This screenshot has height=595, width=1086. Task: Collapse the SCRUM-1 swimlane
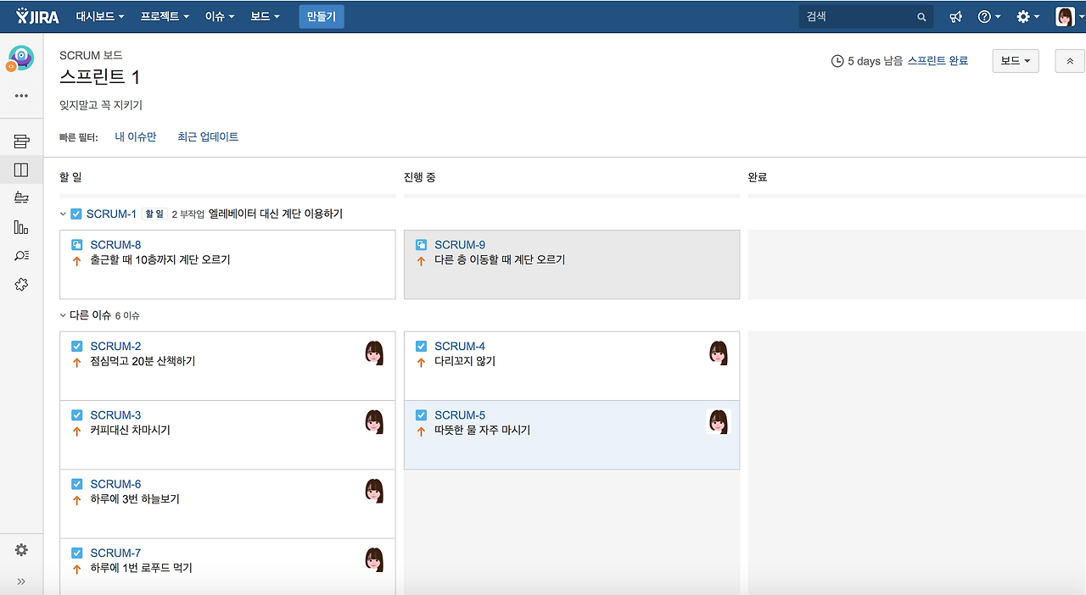coord(64,214)
